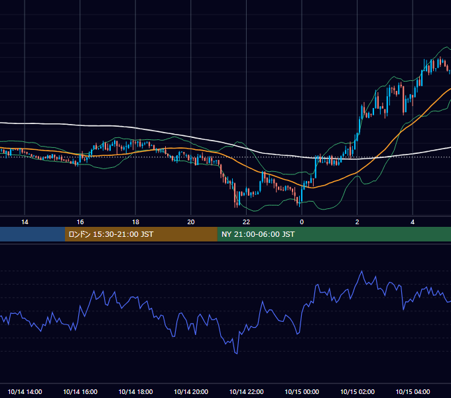The height and width of the screenshot is (398, 451).
Task: Click the 2 hour label on price chart
Action: pyautogui.click(x=357, y=222)
